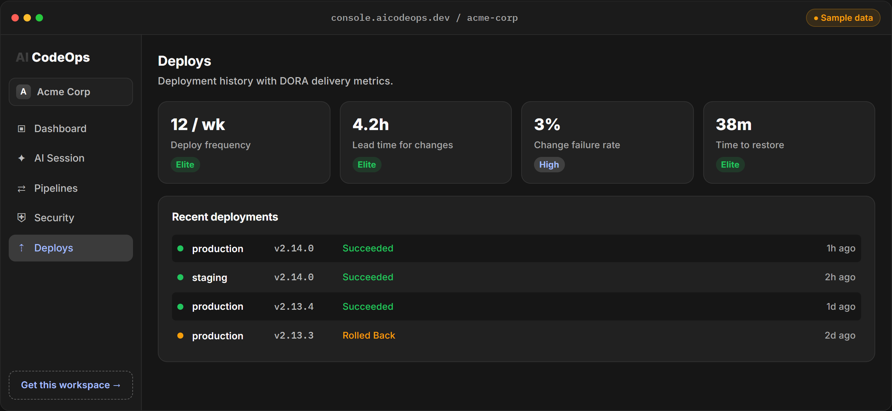892x411 pixels.
Task: Click the Sample data badge
Action: pyautogui.click(x=843, y=18)
